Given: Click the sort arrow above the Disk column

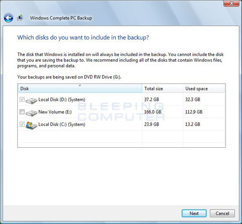Looking at the screenshot, I should click(x=80, y=85).
